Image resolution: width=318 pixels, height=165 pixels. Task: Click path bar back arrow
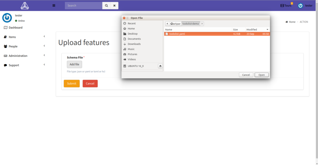point(167,24)
